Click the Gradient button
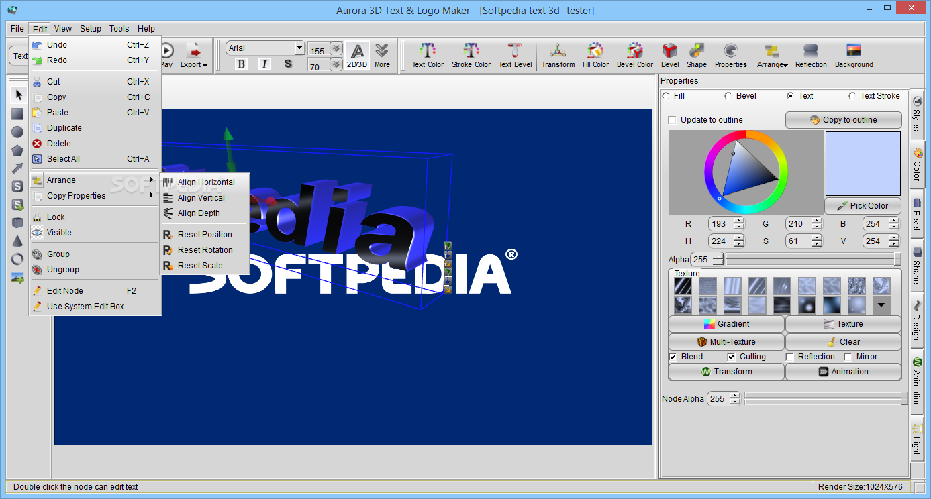The image size is (931, 499). 726,324
